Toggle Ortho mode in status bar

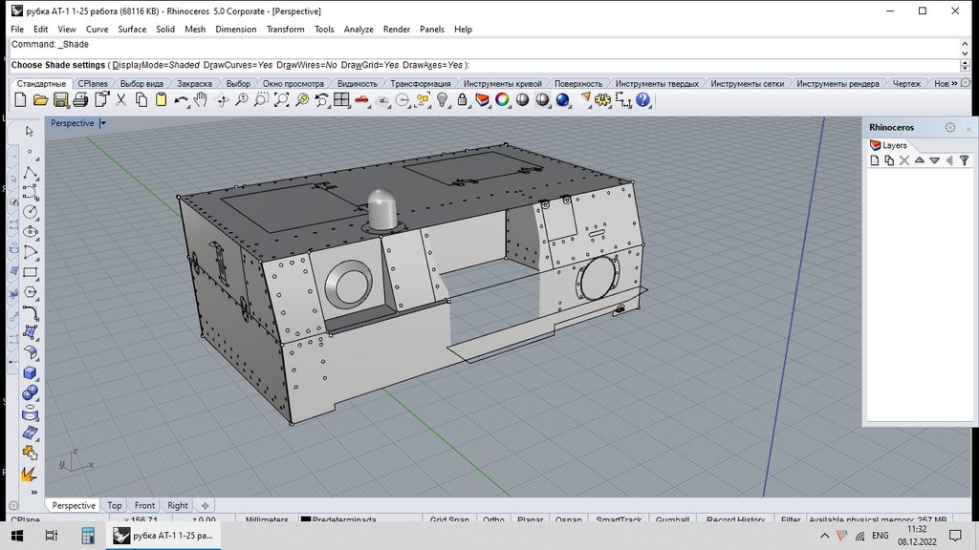(493, 520)
